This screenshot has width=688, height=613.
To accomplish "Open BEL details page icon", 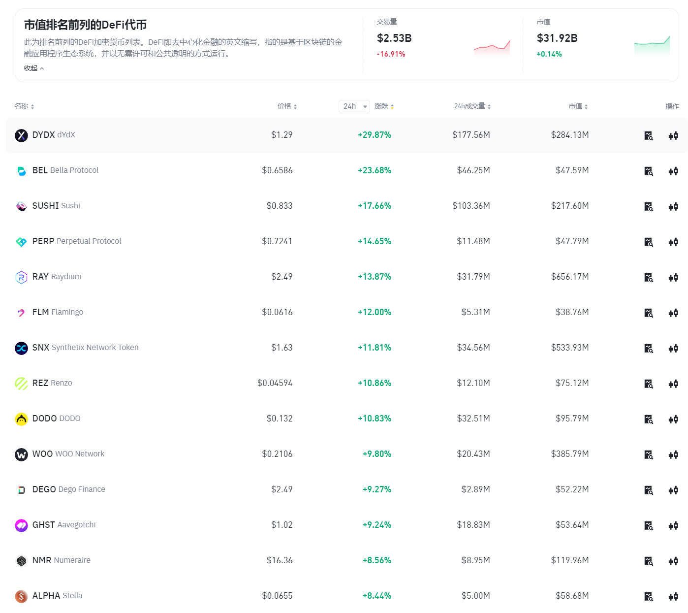I will point(649,171).
